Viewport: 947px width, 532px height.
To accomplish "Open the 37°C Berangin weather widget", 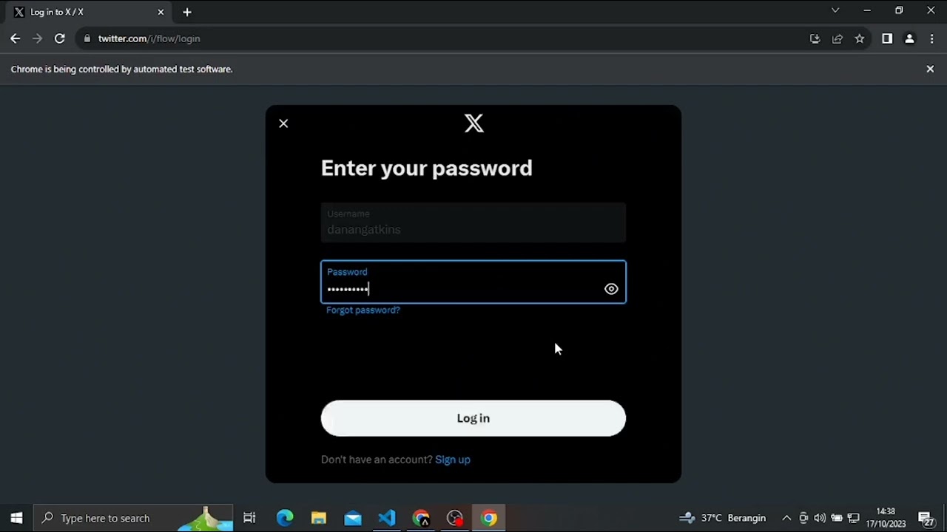I will coord(723,518).
